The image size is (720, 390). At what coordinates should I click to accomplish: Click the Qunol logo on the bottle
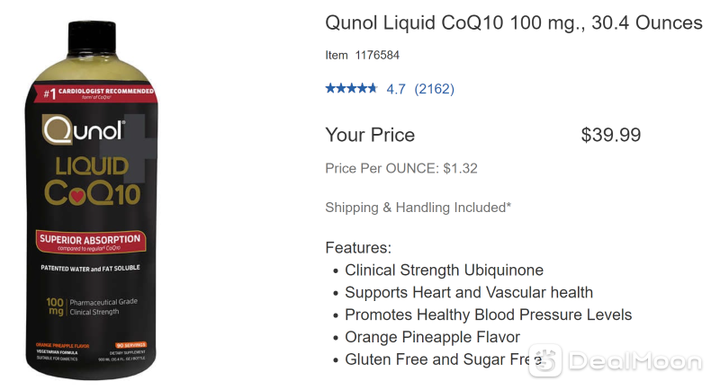click(x=84, y=129)
